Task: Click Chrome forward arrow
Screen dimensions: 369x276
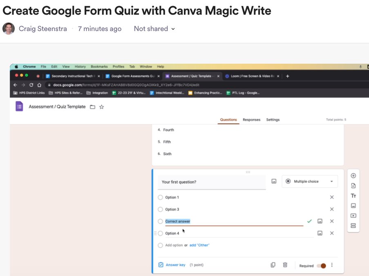Action: pos(23,85)
